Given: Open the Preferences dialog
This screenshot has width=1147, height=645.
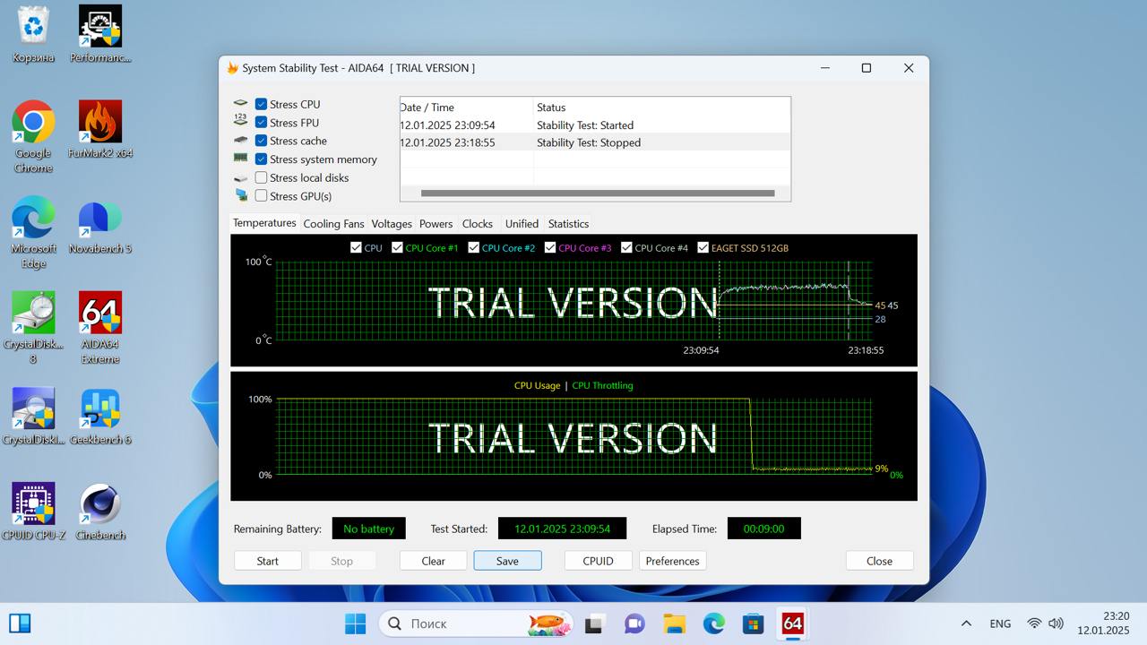Looking at the screenshot, I should 672,561.
